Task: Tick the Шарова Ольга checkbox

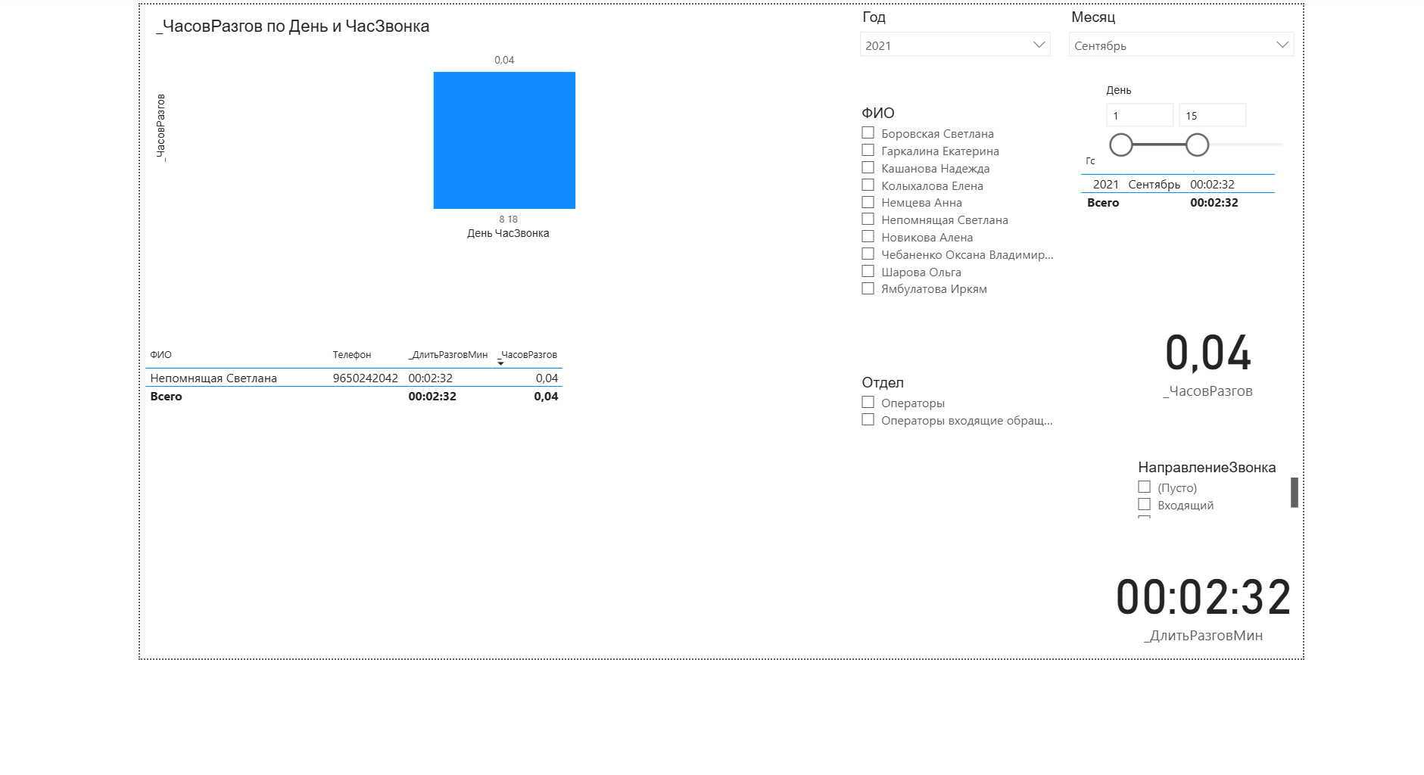Action: click(x=868, y=272)
